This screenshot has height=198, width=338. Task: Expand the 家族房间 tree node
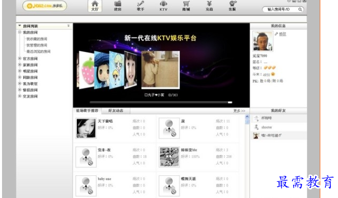pos(20,64)
